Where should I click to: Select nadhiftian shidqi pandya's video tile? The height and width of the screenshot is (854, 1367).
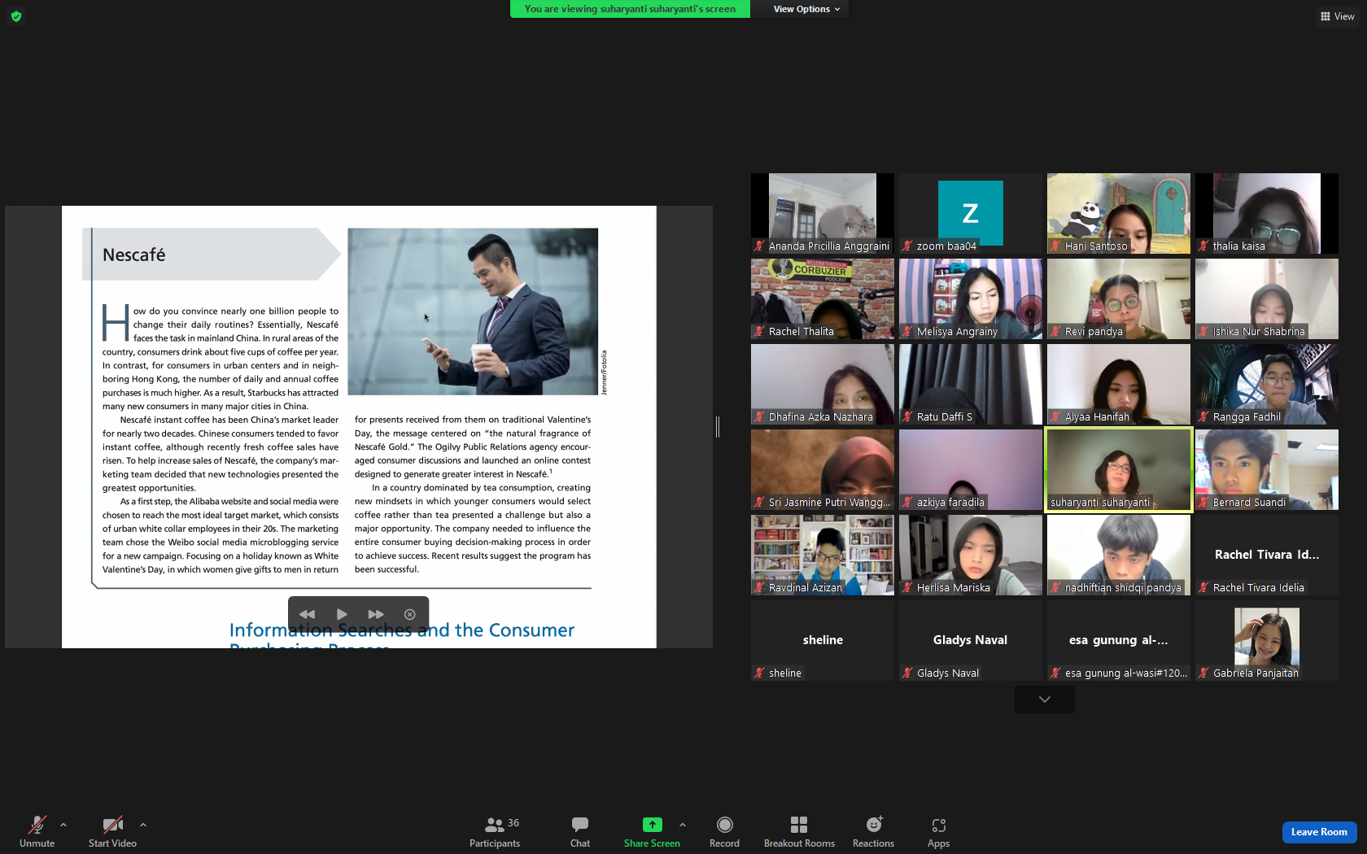point(1119,555)
